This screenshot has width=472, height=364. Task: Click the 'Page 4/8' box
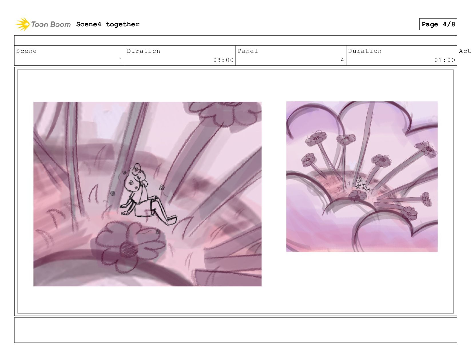[438, 24]
